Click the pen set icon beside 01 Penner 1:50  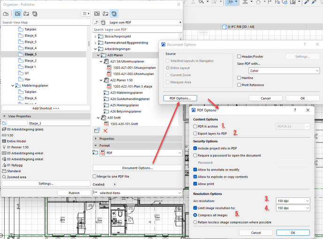4,147
